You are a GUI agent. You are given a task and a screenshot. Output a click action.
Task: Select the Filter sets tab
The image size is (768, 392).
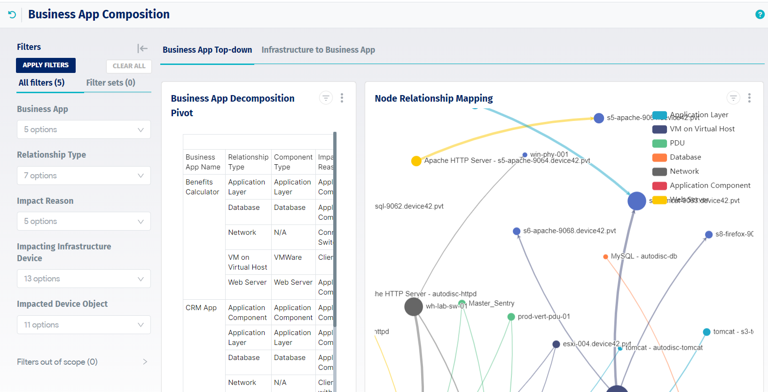(110, 83)
